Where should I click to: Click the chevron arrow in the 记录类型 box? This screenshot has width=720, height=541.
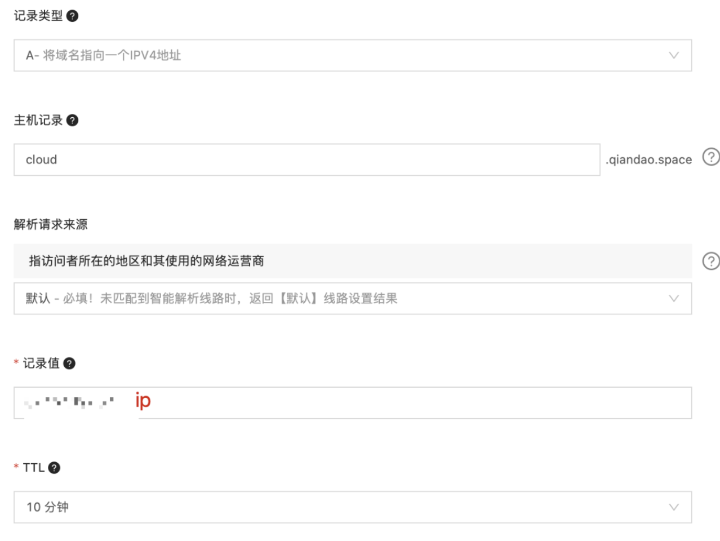tap(674, 55)
